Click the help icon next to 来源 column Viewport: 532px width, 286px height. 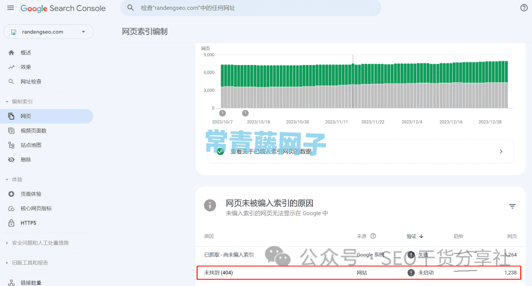click(x=373, y=236)
